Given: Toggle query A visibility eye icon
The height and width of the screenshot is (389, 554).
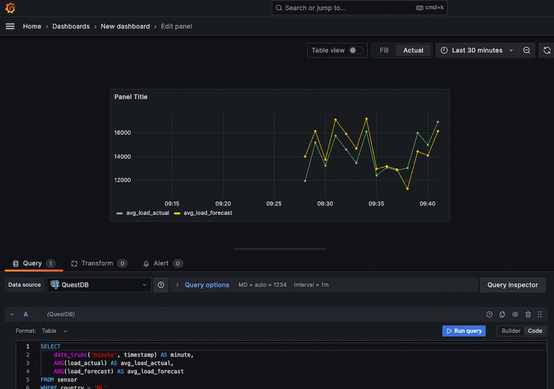Looking at the screenshot, I should tap(515, 314).
